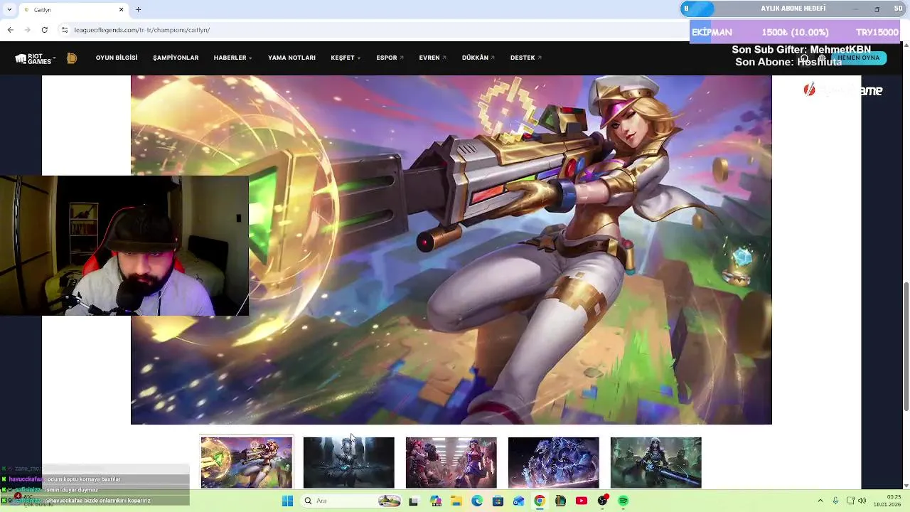Image resolution: width=910 pixels, height=512 pixels.
Task: Click the microphone tray icon
Action: (835, 501)
